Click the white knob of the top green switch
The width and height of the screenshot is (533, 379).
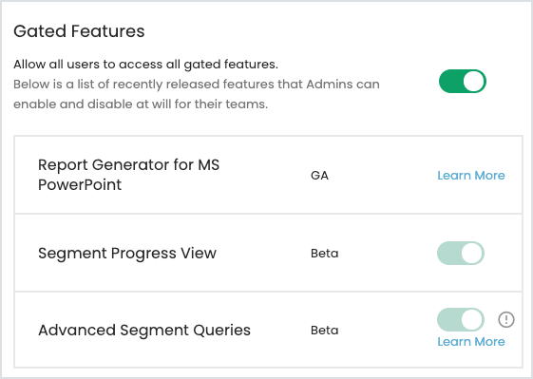pyautogui.click(x=474, y=82)
